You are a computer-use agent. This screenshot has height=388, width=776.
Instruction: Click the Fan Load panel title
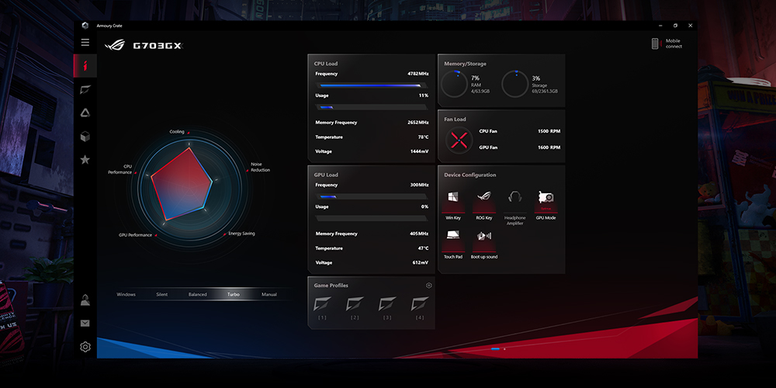click(x=456, y=120)
